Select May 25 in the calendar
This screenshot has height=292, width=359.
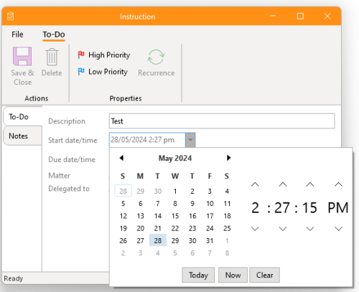point(227,228)
